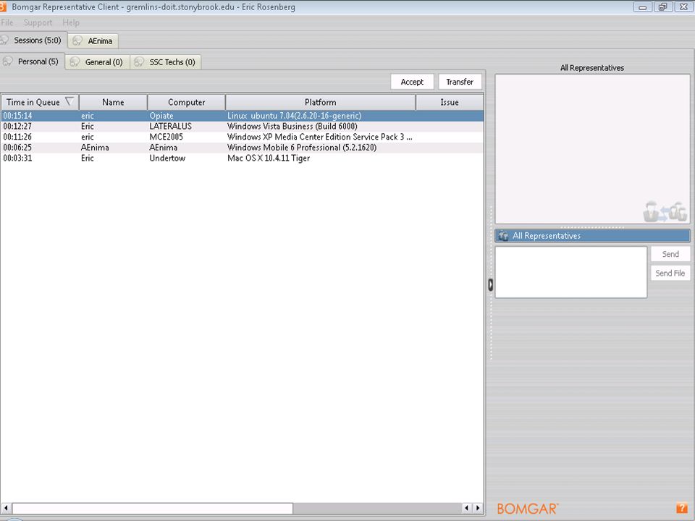Screen dimensions: 695x521
Task: Click the Send button
Action: click(x=670, y=254)
